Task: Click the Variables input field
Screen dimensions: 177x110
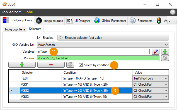Action: click(93, 52)
